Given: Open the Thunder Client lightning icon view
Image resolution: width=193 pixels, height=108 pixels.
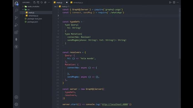Looking at the screenshot, I should [x=16, y=47].
